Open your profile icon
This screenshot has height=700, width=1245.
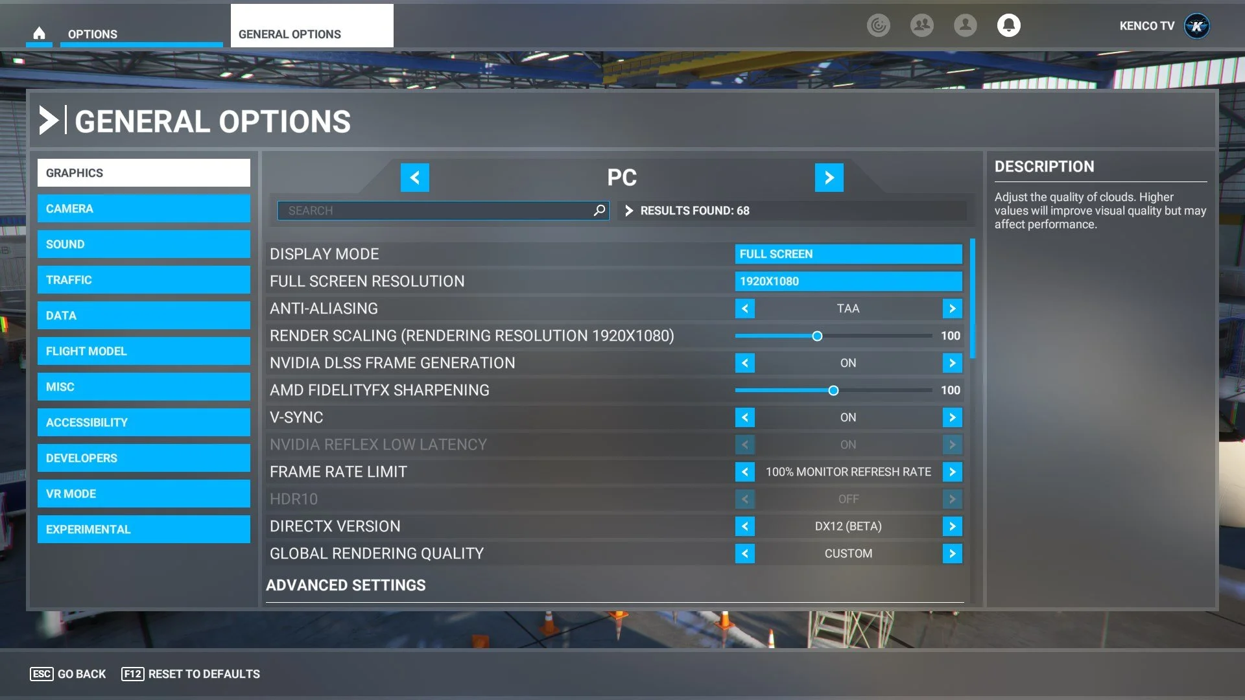(965, 25)
